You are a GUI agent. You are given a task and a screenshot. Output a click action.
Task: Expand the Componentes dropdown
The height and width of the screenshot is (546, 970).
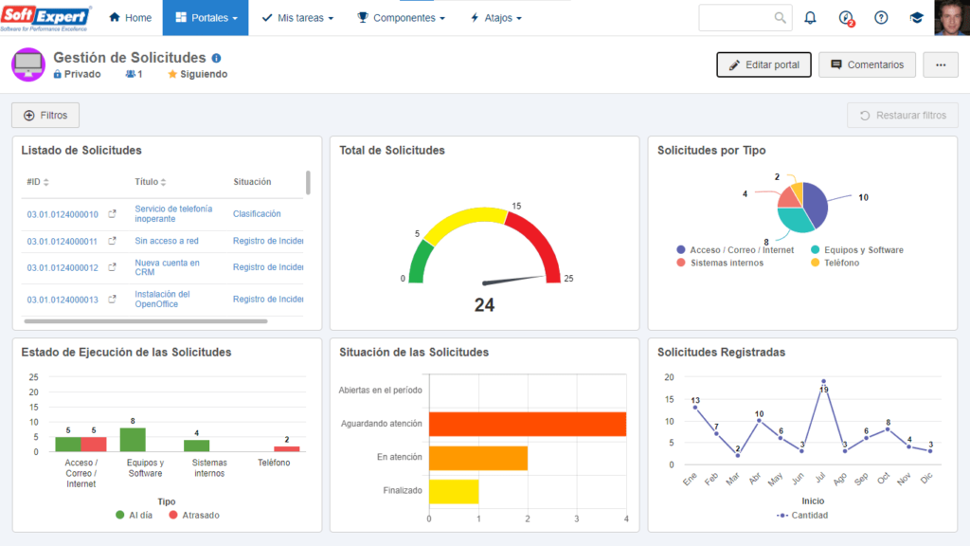coord(401,18)
